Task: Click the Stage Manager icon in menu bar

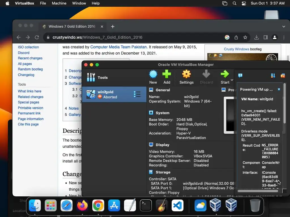Action: [225, 3]
